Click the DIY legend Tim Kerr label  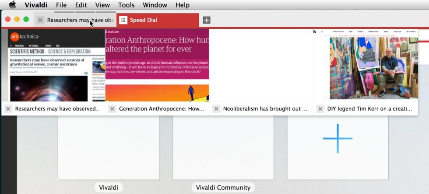[369, 109]
